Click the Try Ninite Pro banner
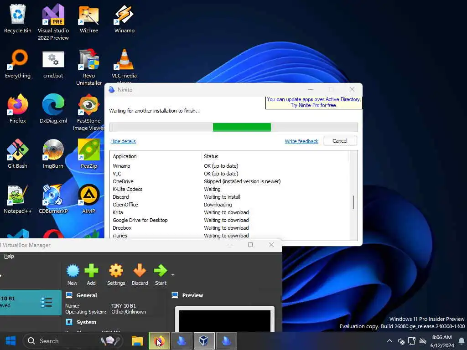Screen dimensions: 467x350 (313, 103)
